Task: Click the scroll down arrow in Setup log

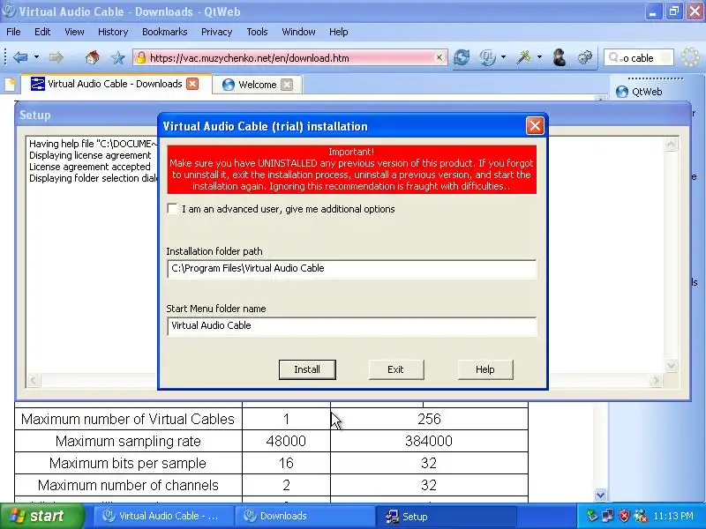Action: pyautogui.click(x=671, y=366)
